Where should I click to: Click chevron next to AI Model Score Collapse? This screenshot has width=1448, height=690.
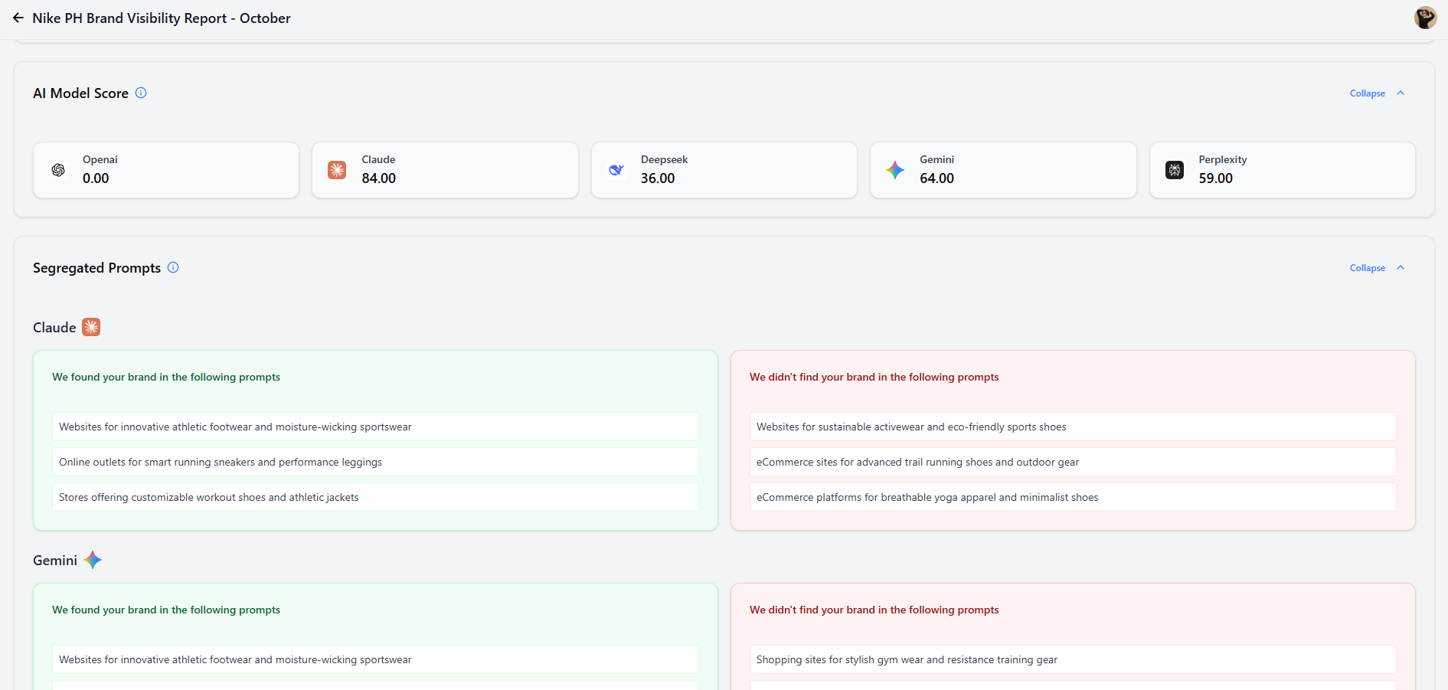coord(1401,93)
